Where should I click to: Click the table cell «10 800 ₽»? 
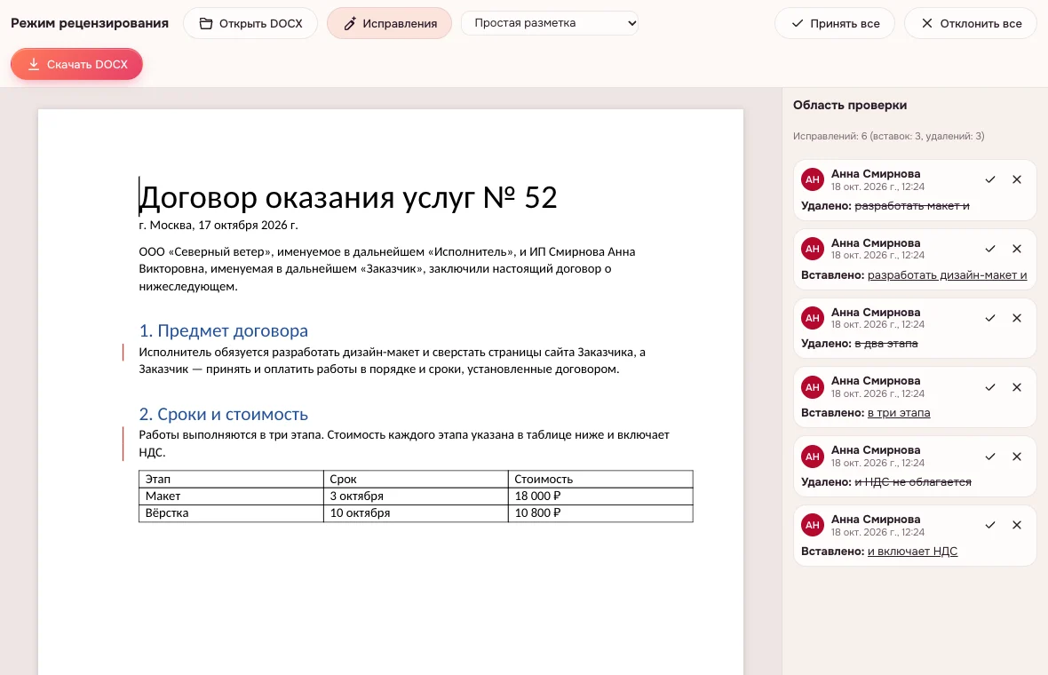(x=600, y=513)
